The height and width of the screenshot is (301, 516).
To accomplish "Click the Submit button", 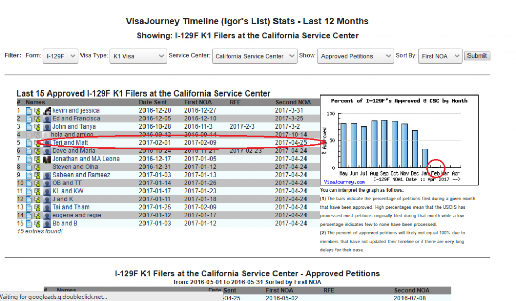I will (x=477, y=56).
